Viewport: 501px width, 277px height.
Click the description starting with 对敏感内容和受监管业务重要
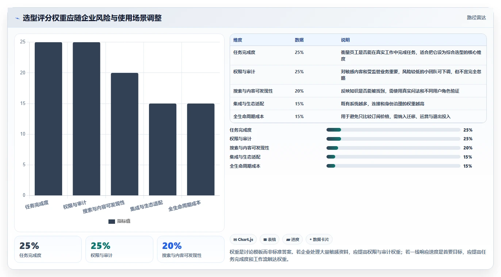(411, 75)
